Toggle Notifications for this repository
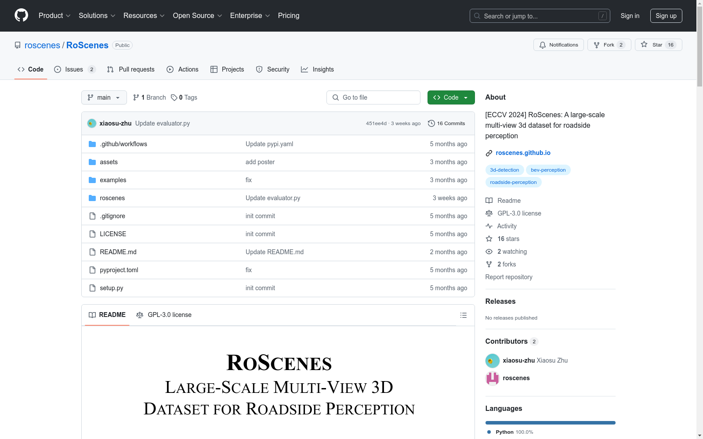703x439 pixels. 558,45
